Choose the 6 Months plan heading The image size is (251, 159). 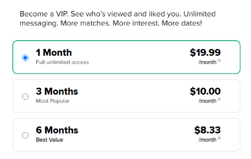click(57, 130)
